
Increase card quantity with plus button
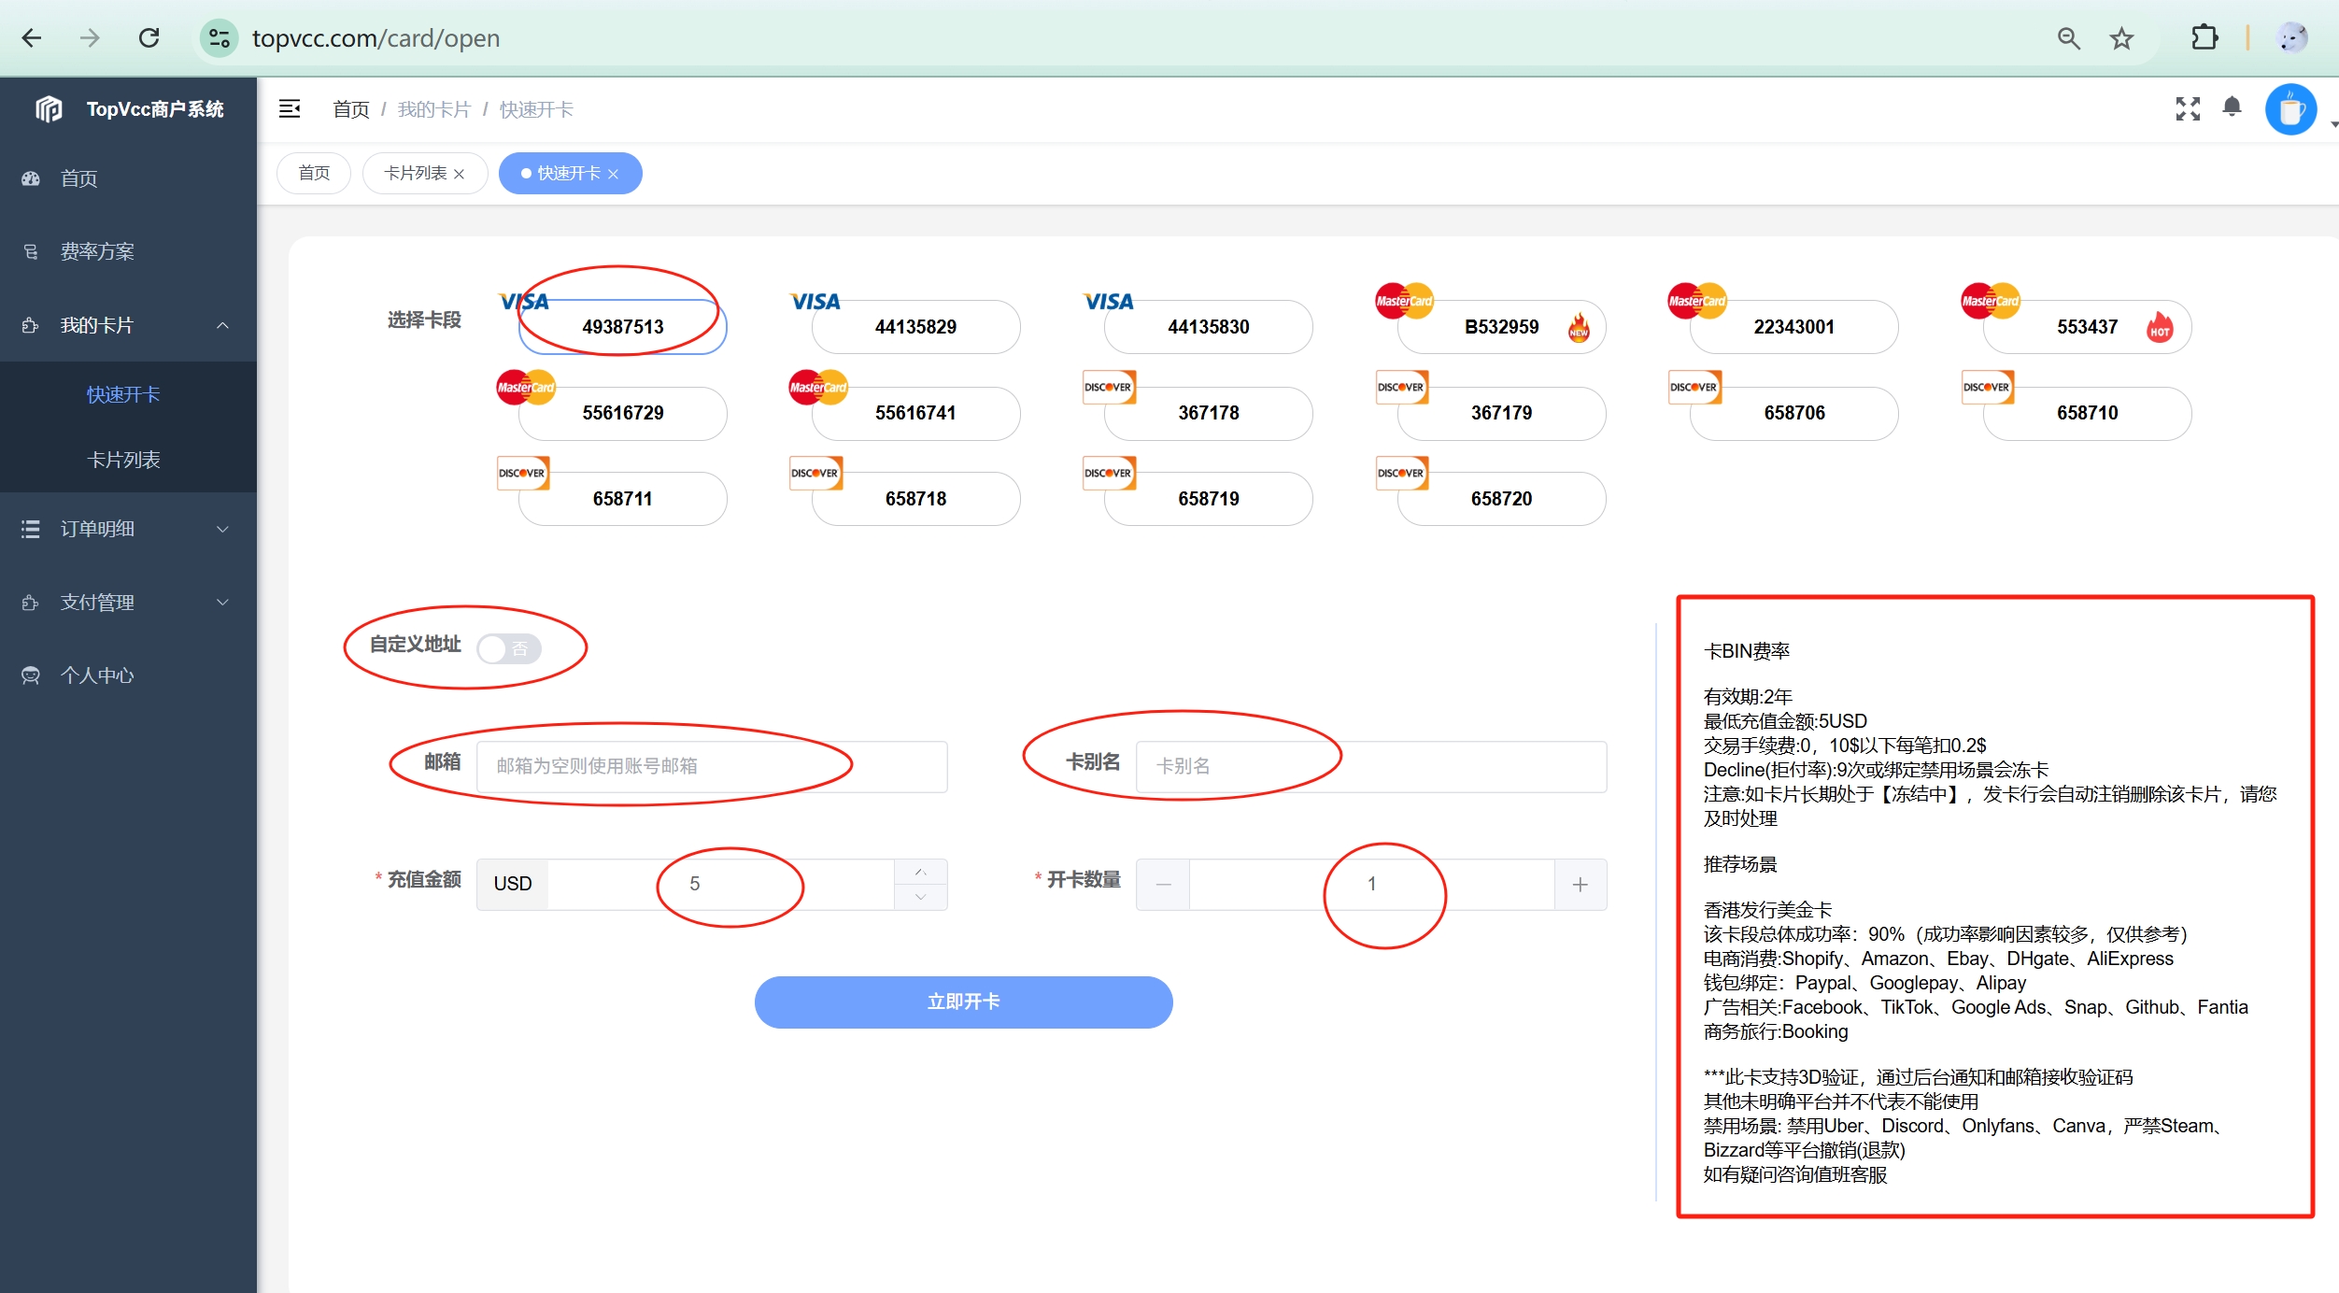pos(1580,884)
